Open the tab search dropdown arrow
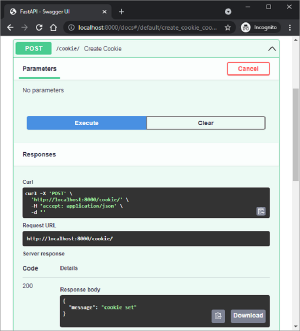The image size is (300, 331). [228, 12]
